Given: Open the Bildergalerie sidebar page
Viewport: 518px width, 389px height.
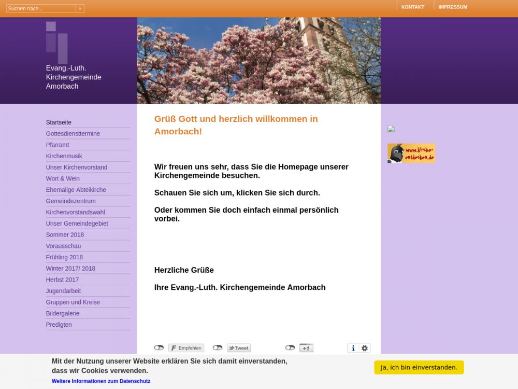Looking at the screenshot, I should pyautogui.click(x=63, y=313).
